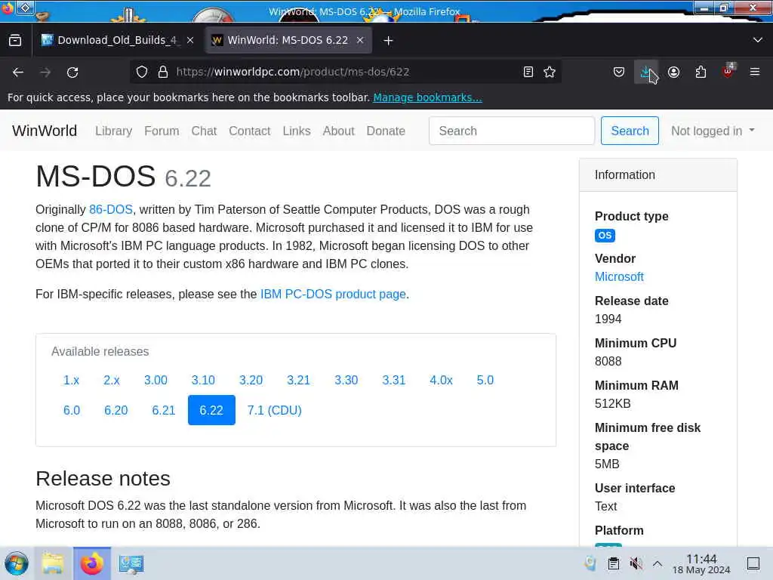Open the IBM PC-DOS product page link
The width and height of the screenshot is (773, 580).
333,294
